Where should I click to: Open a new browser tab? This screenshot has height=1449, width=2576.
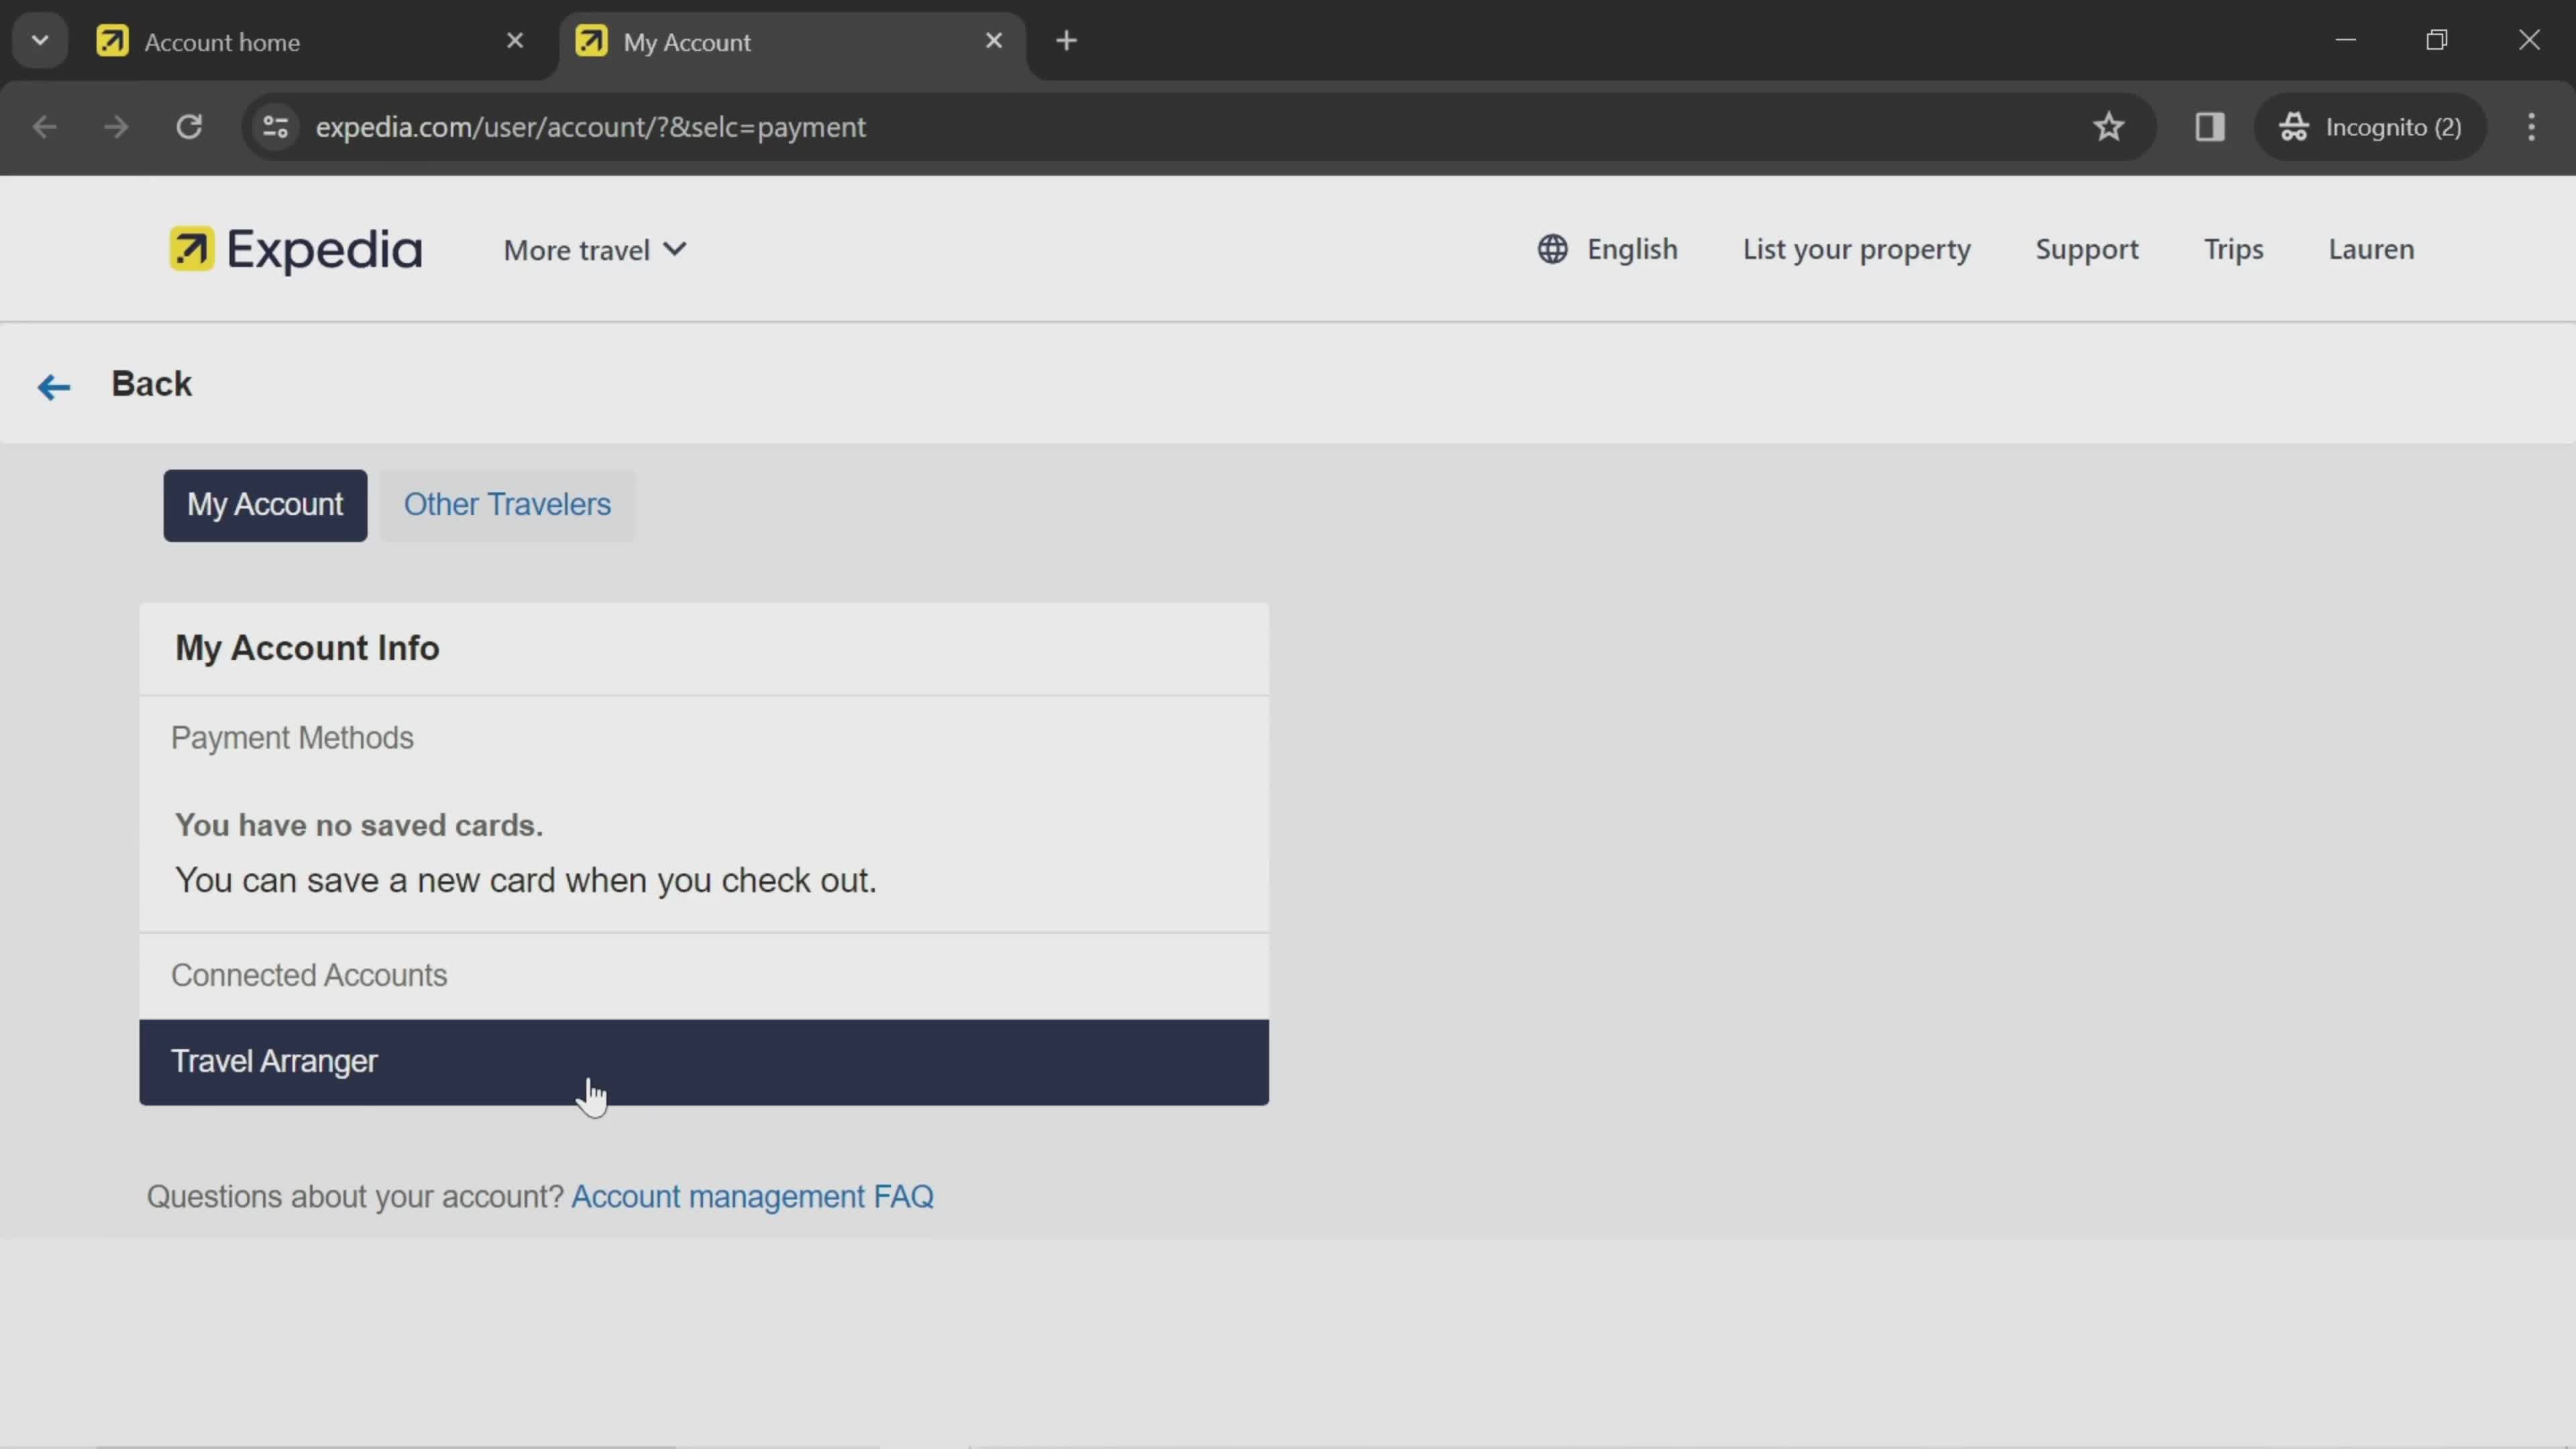tap(1066, 41)
